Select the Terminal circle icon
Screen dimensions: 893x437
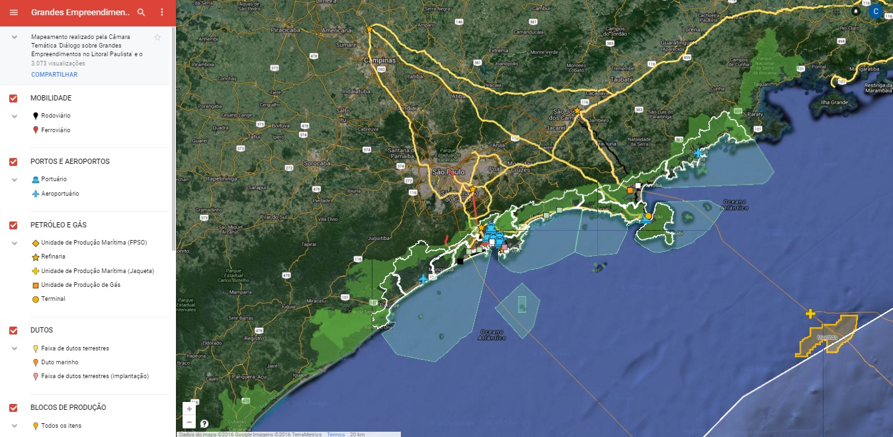point(34,299)
